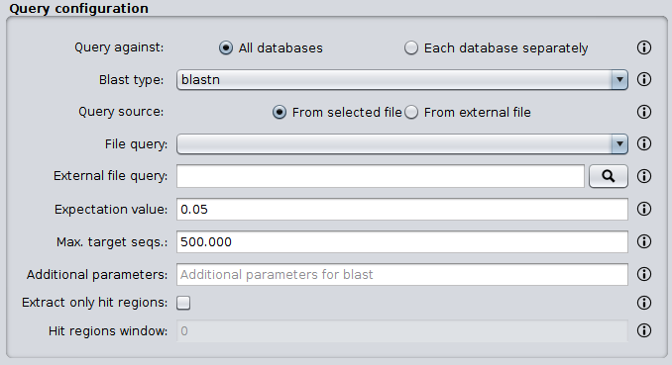The height and width of the screenshot is (365, 672).
Task: Click the 'File query:' label
Action: [136, 144]
